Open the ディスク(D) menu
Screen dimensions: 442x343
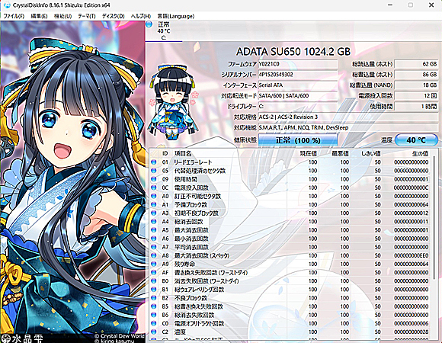point(113,16)
